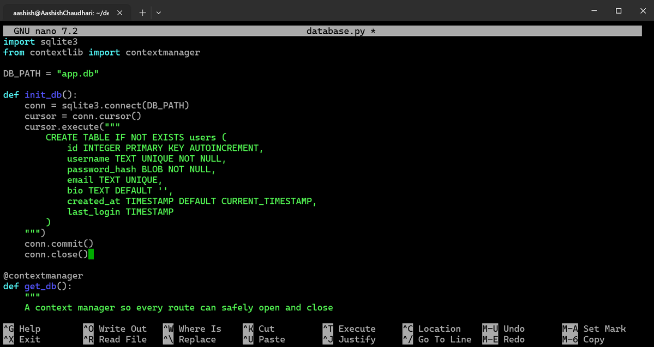654x347 pixels.
Task: Click the 'cursor = conn.cursor()' line
Action: pyautogui.click(x=83, y=116)
